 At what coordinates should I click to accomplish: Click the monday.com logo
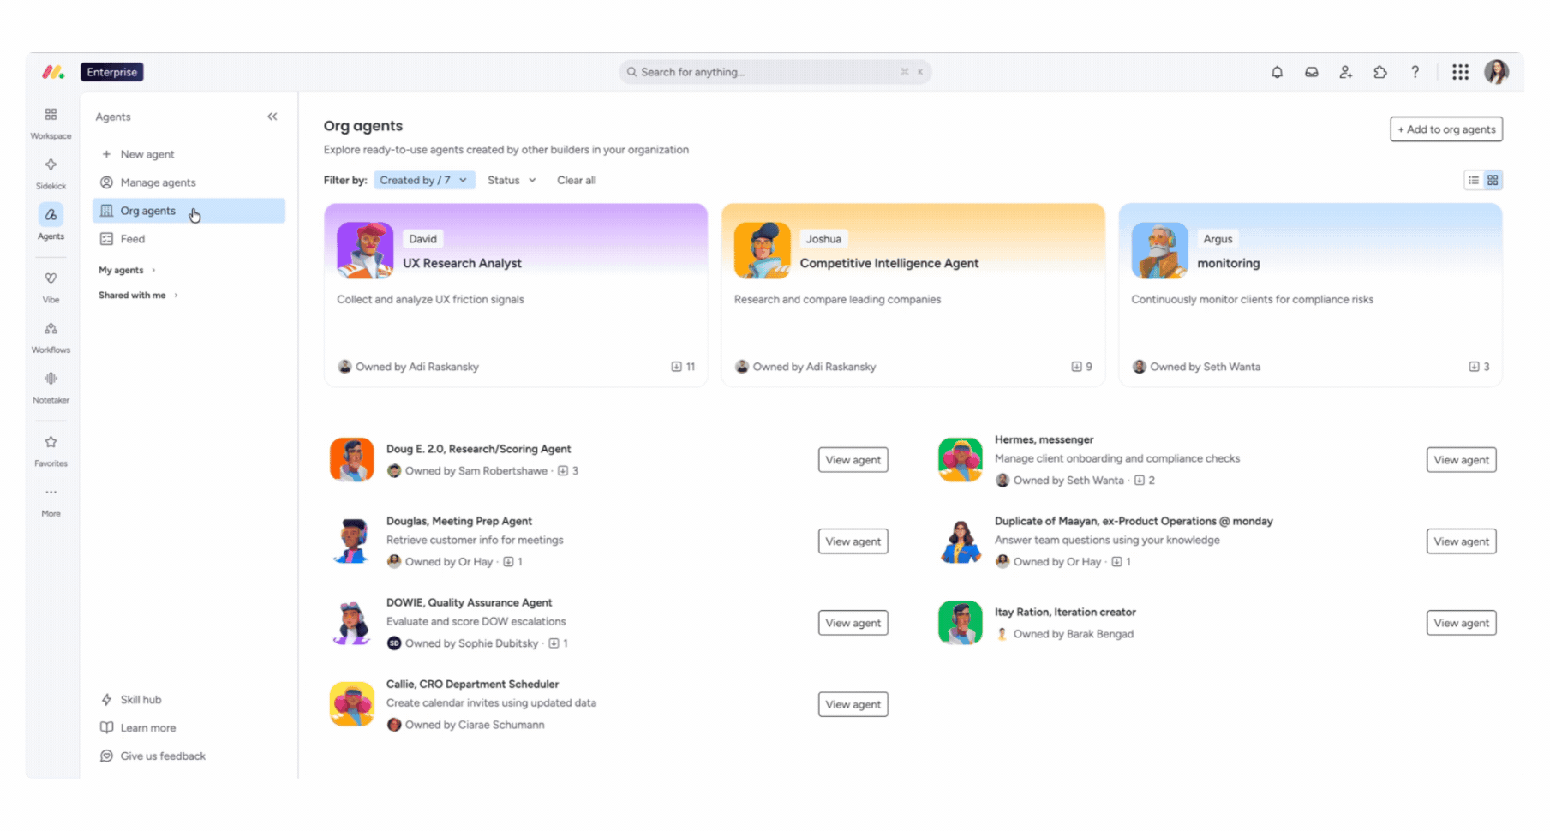pos(53,72)
